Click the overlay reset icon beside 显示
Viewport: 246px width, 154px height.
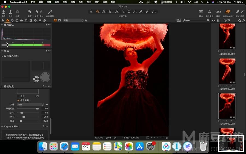tap(37, 96)
